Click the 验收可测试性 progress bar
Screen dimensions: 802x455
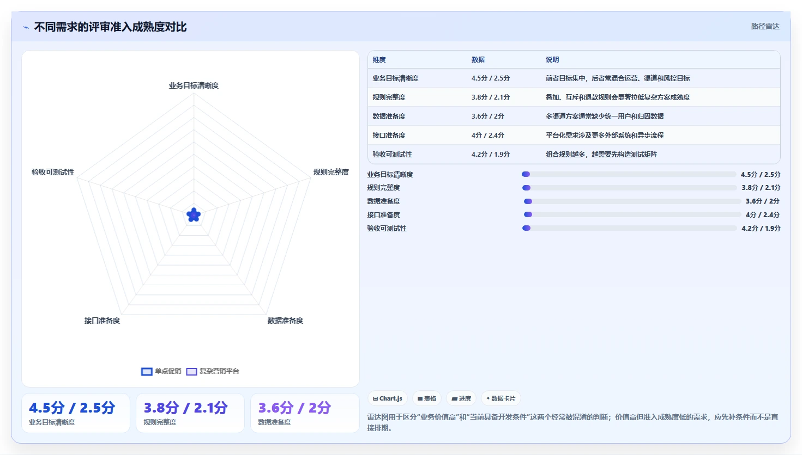pos(629,228)
